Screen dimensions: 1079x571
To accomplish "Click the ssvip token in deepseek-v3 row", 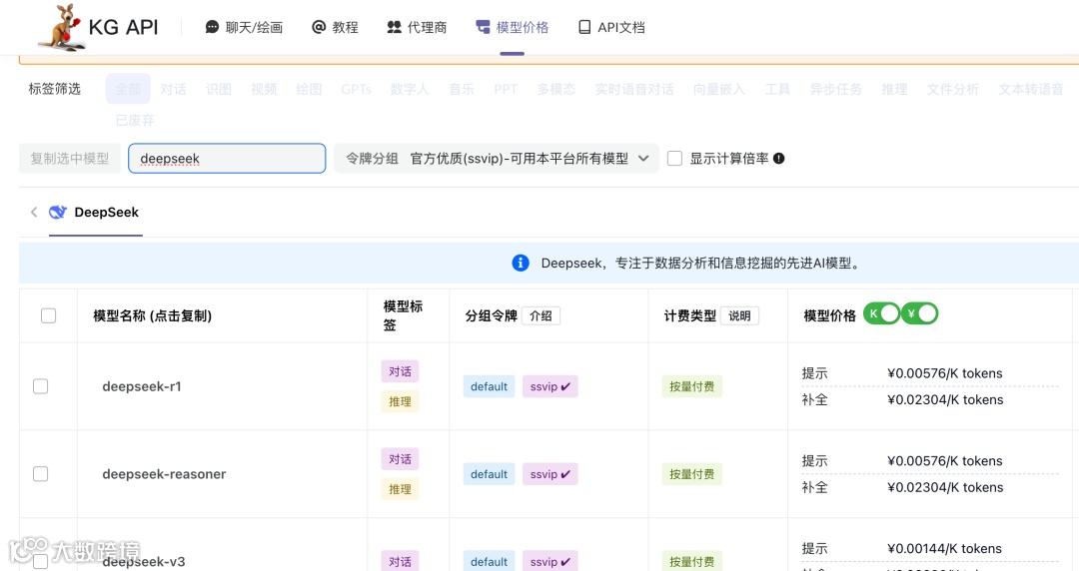I will click(x=549, y=561).
